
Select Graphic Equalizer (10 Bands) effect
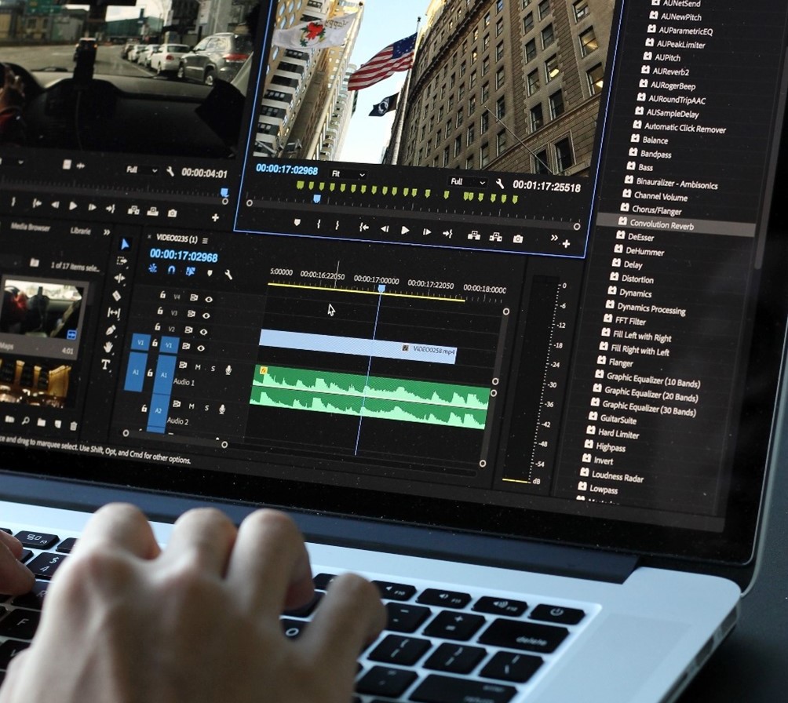(653, 380)
